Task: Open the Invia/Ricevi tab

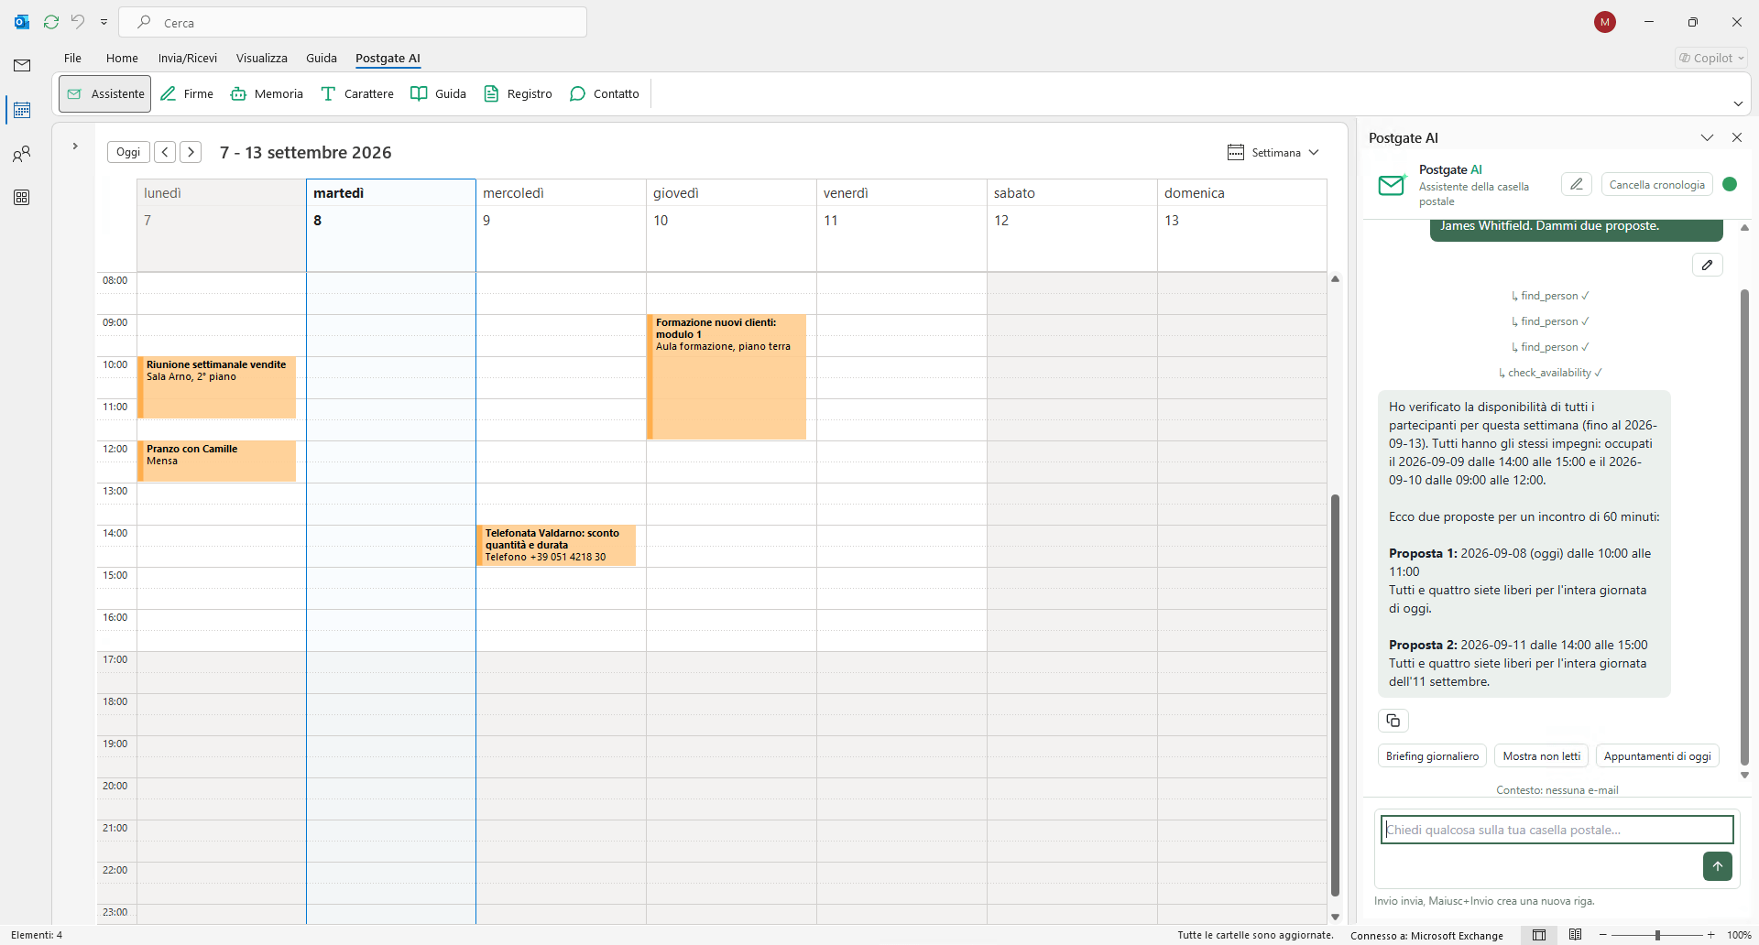Action: [188, 58]
